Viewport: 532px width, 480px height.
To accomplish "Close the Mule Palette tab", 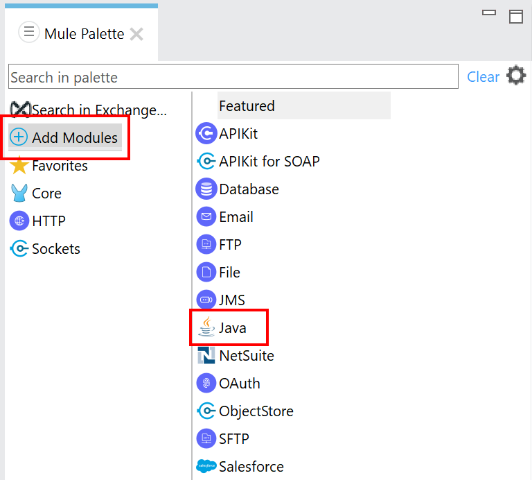I will point(137,34).
